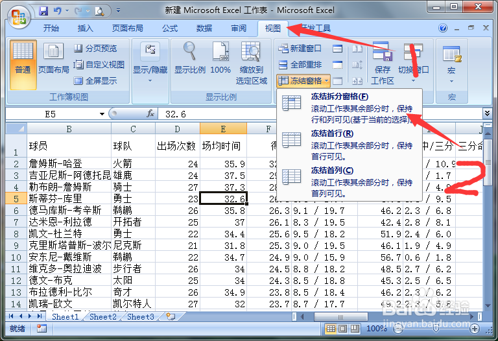Go to last sheet navigation arrow
The image size is (498, 341).
click(x=40, y=316)
